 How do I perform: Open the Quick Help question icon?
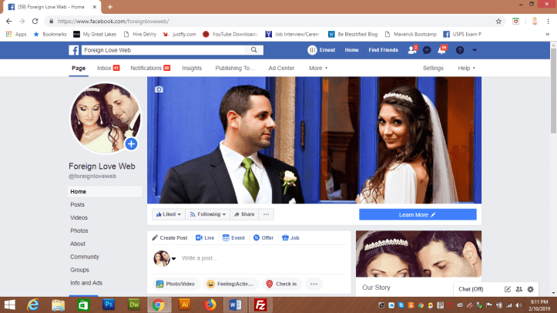click(x=460, y=50)
